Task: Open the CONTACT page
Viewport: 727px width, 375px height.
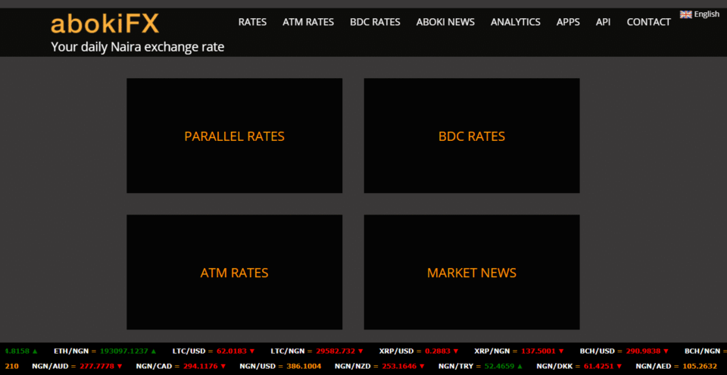Action: [x=648, y=22]
